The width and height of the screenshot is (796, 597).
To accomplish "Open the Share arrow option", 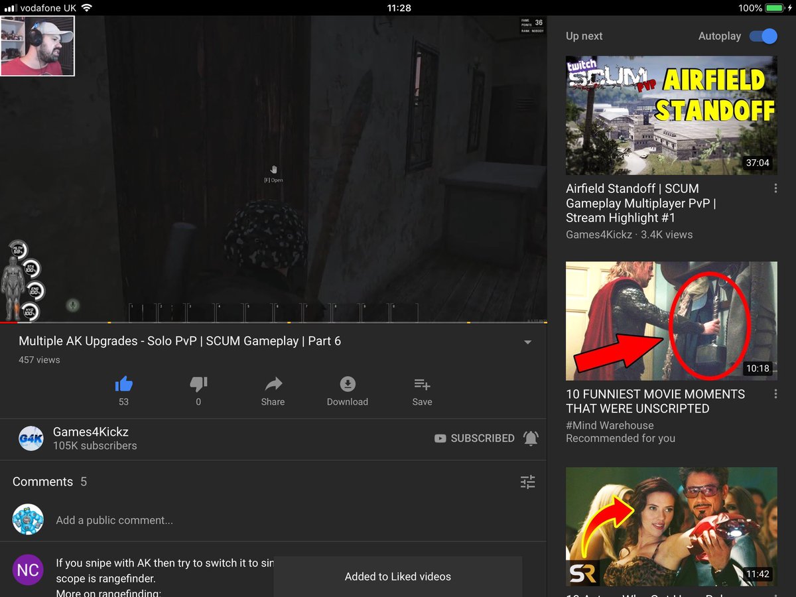I will 273,383.
